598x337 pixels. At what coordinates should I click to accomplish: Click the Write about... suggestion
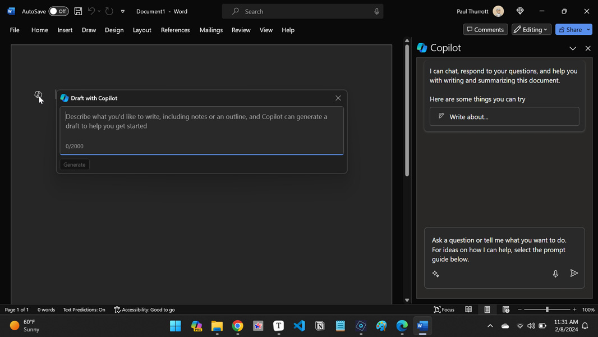pyautogui.click(x=504, y=116)
